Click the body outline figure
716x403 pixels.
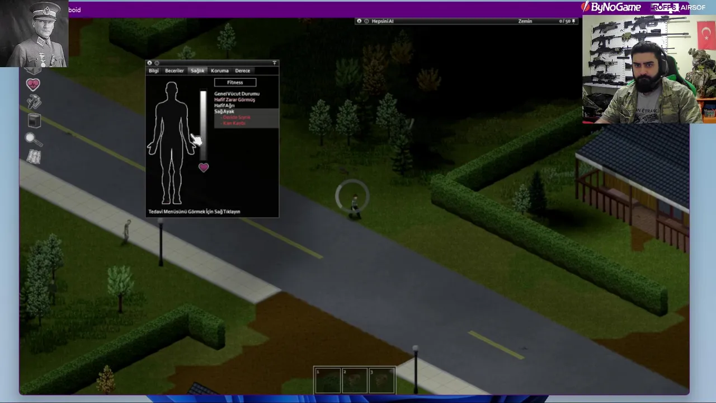(171, 144)
